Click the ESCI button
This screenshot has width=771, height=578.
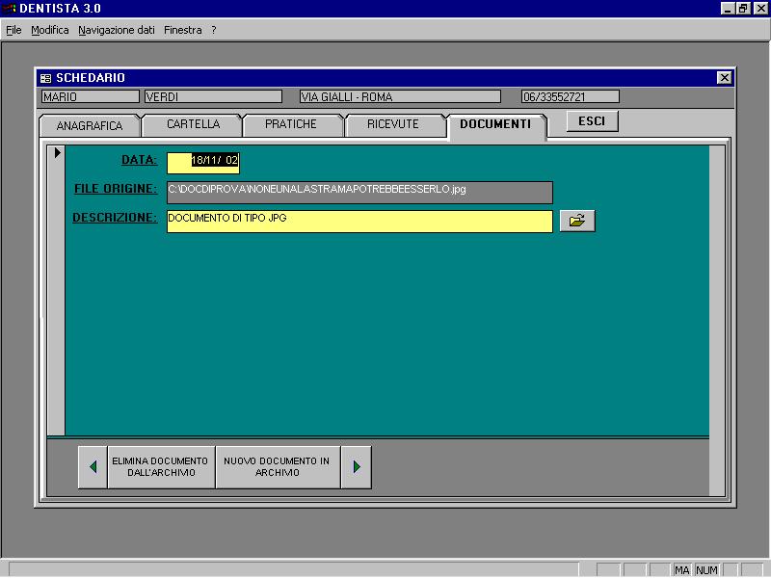[x=592, y=121]
